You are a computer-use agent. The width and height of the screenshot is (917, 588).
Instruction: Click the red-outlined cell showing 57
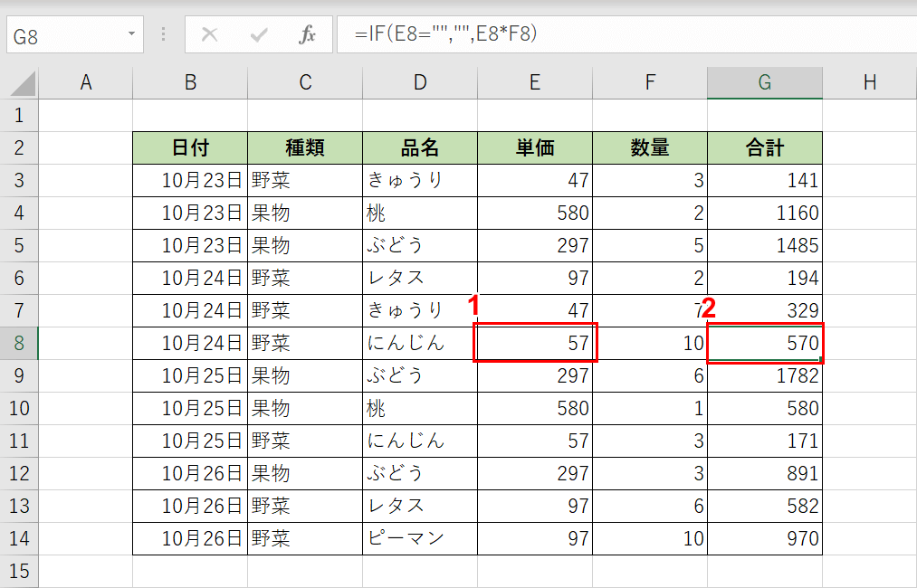tap(535, 343)
